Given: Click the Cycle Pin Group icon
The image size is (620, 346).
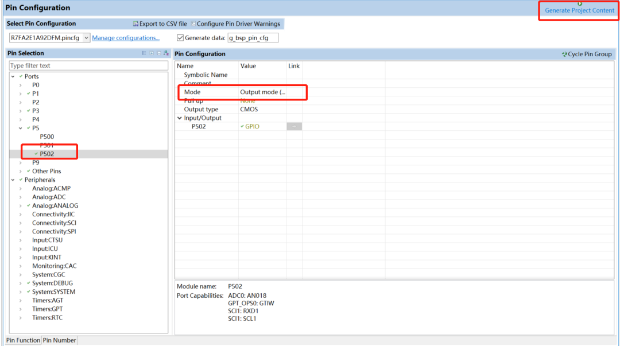Looking at the screenshot, I should coord(564,54).
